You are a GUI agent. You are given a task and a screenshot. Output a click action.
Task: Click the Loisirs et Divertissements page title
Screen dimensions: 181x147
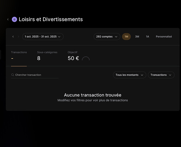pyautogui.click(x=51, y=19)
